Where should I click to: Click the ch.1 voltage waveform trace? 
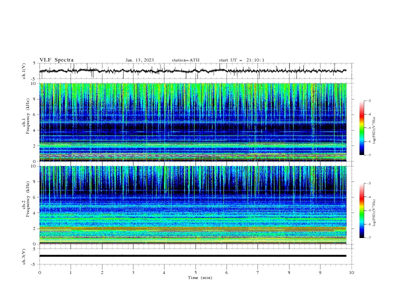[192, 71]
